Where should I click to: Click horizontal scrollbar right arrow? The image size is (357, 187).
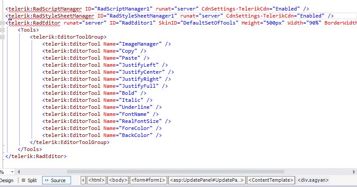(354, 172)
